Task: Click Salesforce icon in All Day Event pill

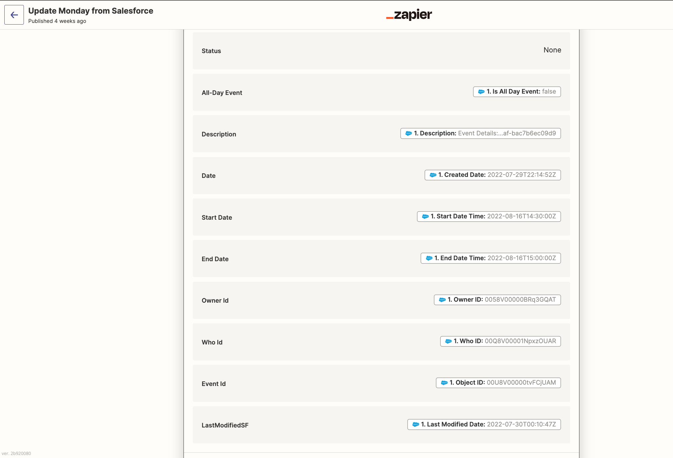Action: click(x=481, y=92)
